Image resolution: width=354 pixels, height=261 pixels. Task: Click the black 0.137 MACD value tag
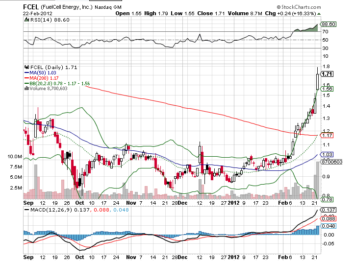[x=329, y=210]
